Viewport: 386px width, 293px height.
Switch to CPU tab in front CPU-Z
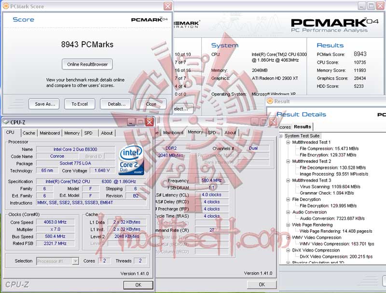click(10, 132)
